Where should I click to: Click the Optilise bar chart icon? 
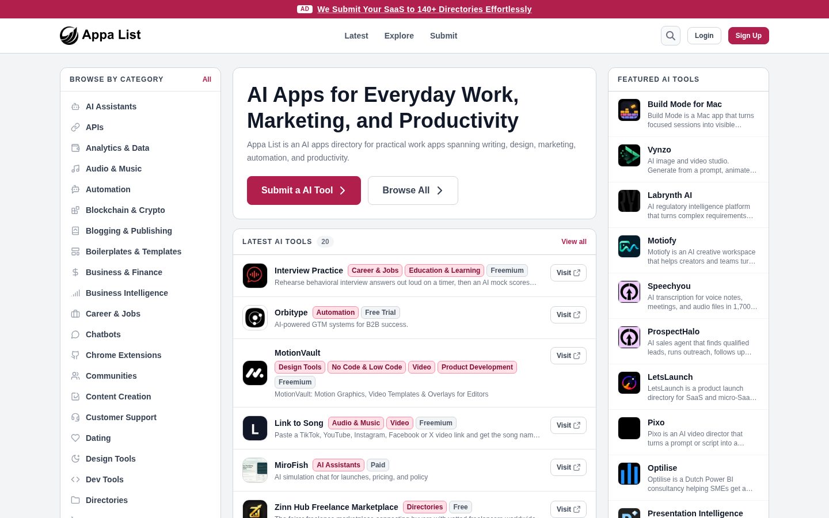pos(629,474)
